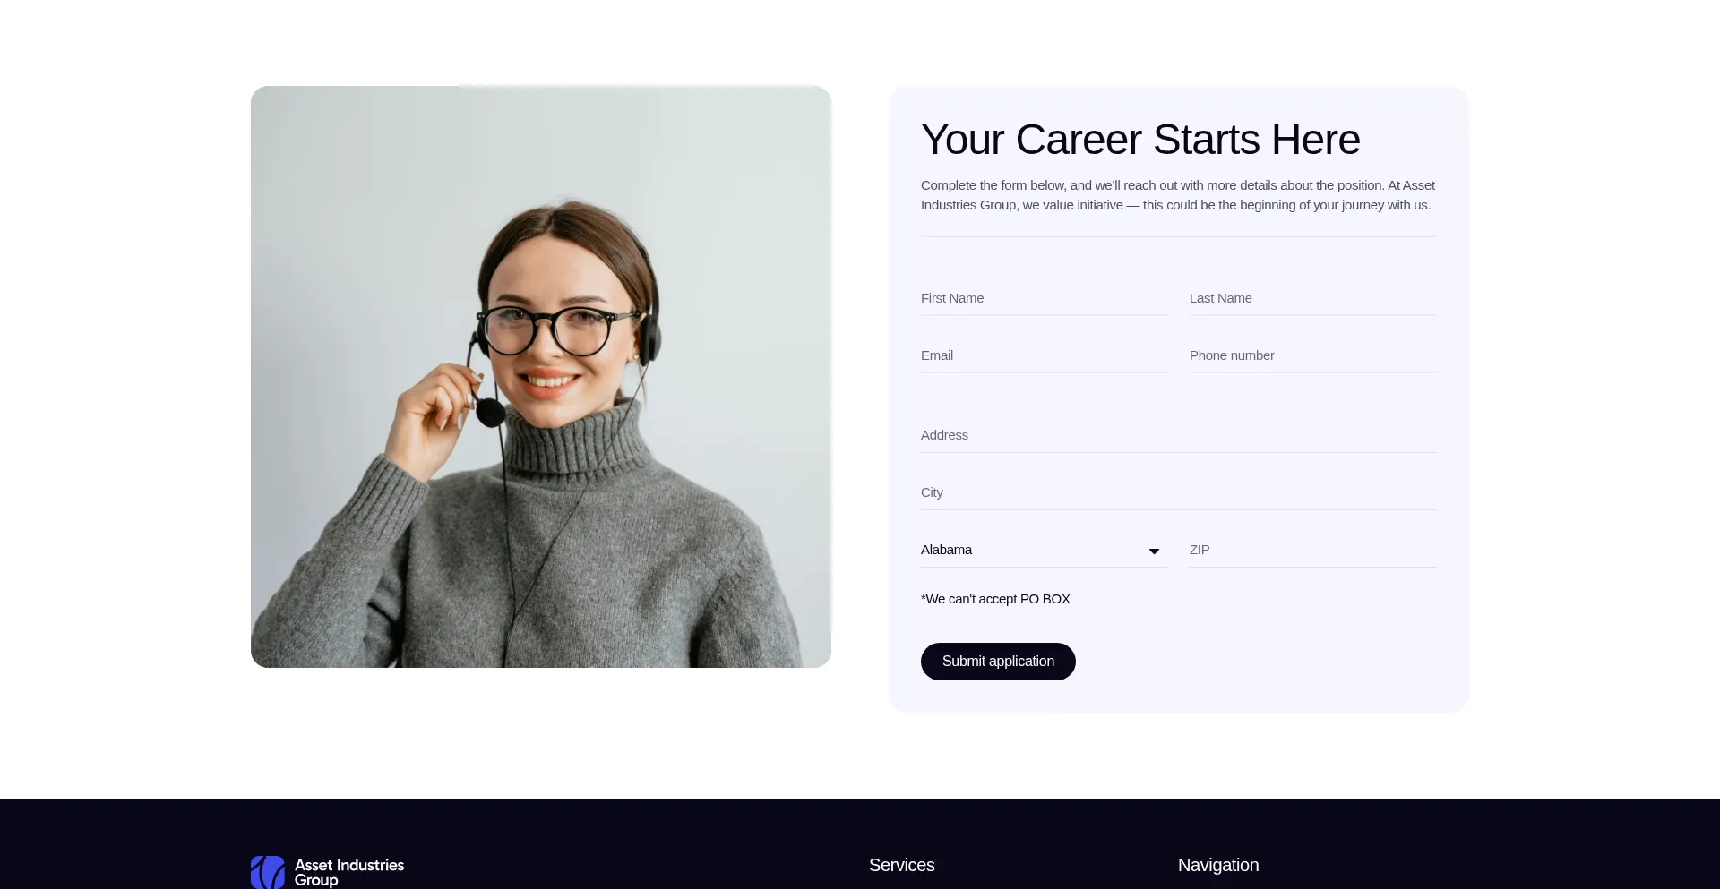Click the headset microphone in the photo
The image size is (1720, 889).
click(x=490, y=412)
